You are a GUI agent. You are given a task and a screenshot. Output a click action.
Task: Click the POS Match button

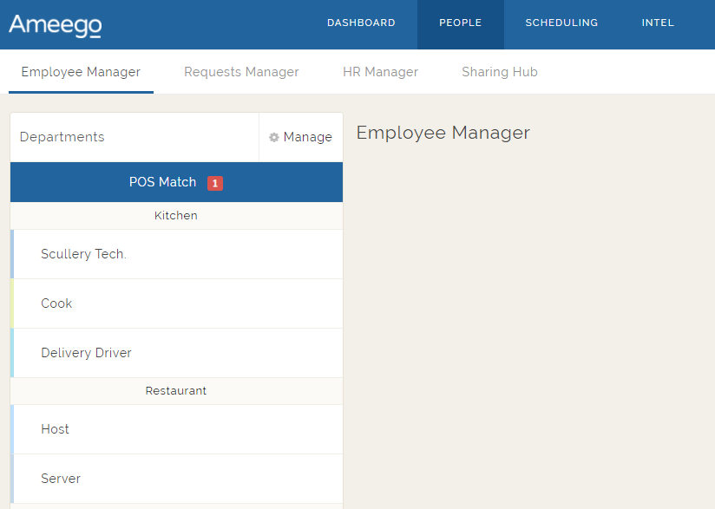click(x=163, y=182)
